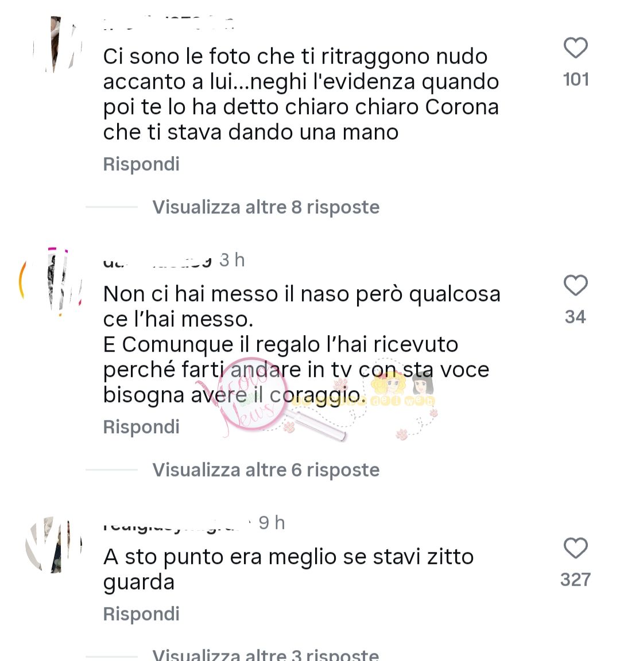The width and height of the screenshot is (620, 661).
Task: Open the avatar of the 9 h commenter
Action: click(53, 545)
